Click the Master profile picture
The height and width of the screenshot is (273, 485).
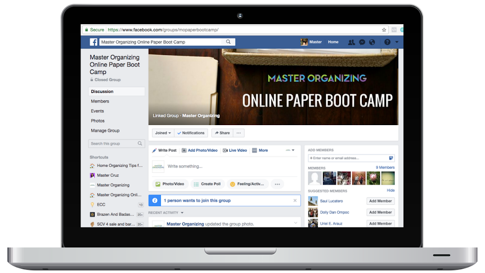point(304,42)
